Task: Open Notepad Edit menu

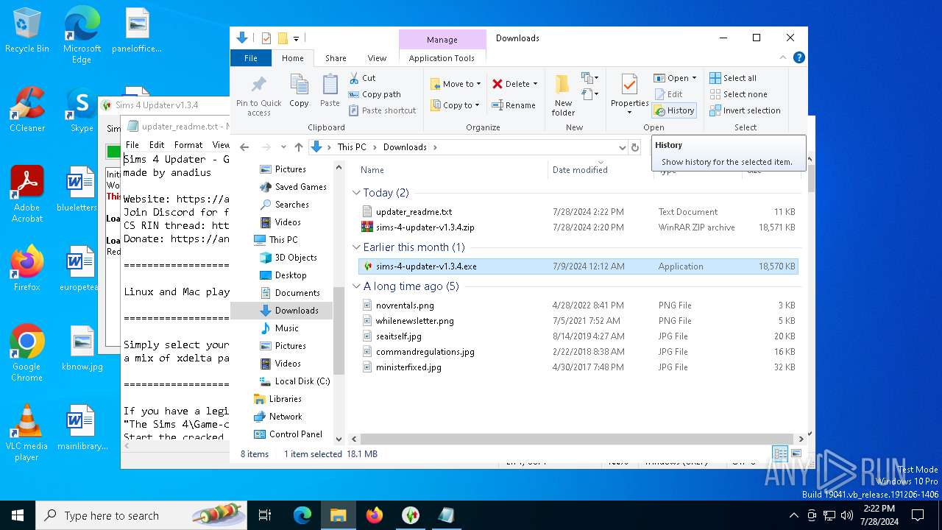Action: click(x=157, y=145)
